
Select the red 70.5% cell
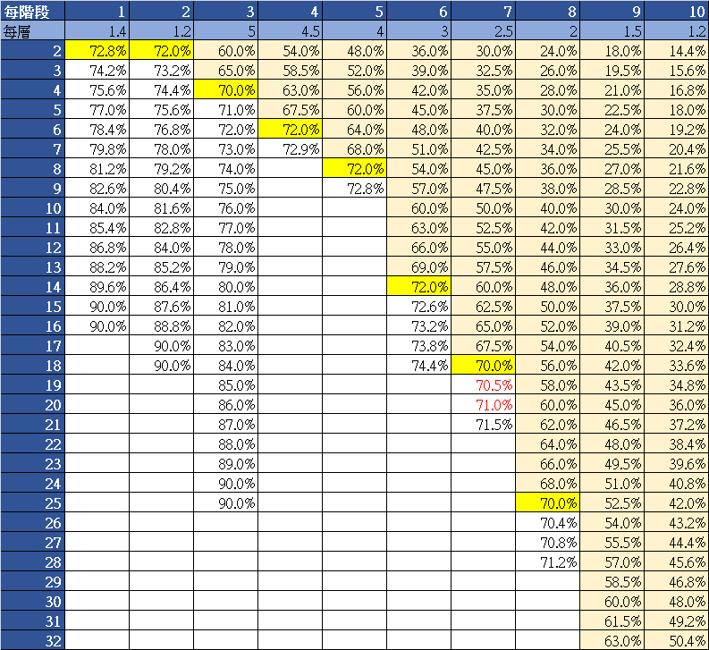click(x=483, y=385)
